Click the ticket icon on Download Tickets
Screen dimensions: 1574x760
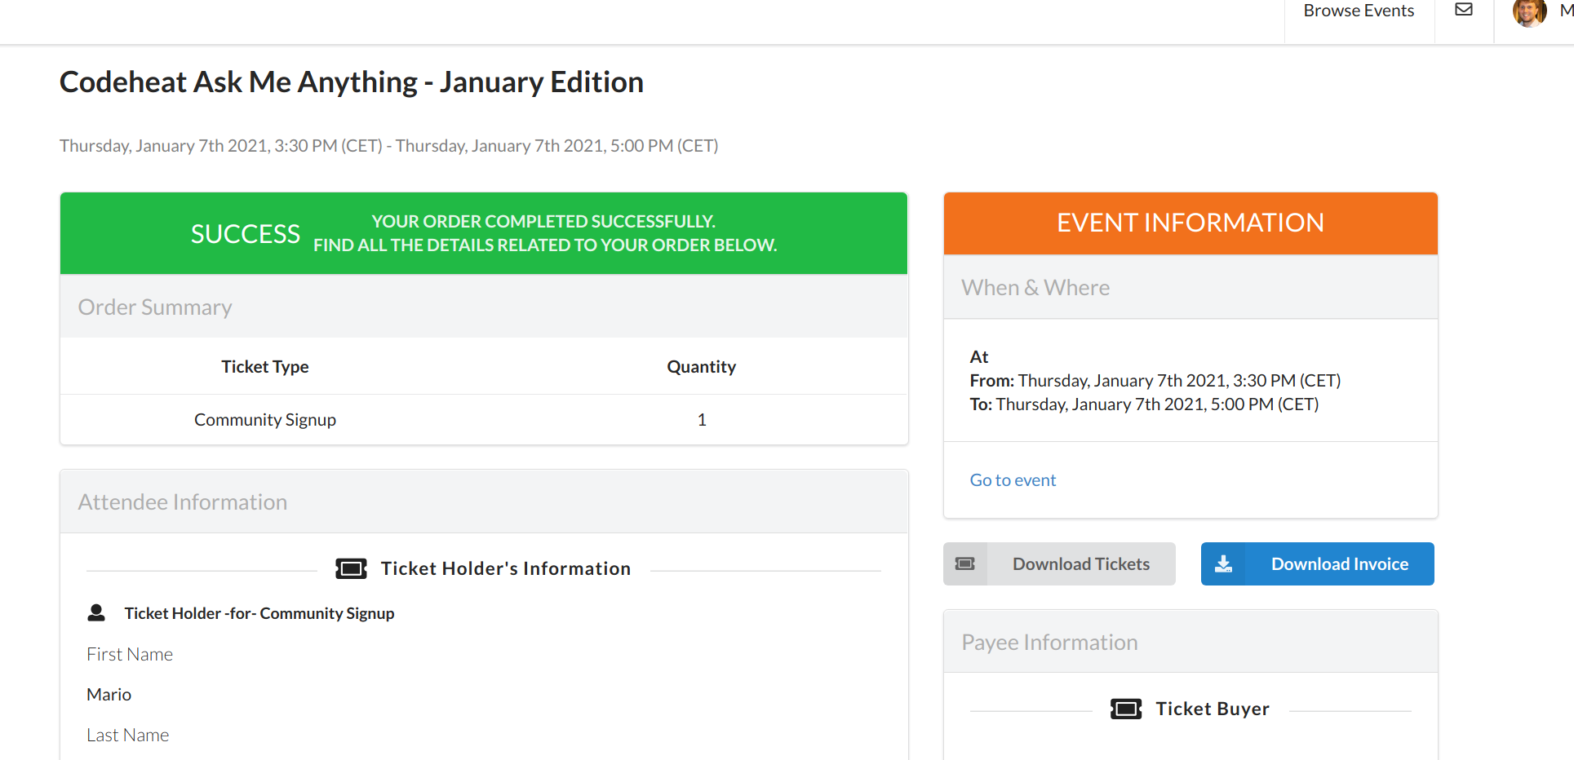pyautogui.click(x=965, y=563)
